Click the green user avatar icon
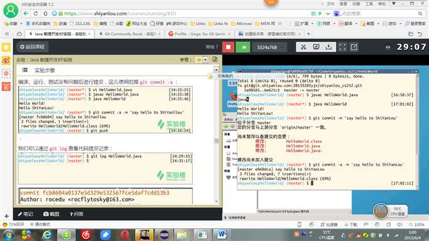 11,11
